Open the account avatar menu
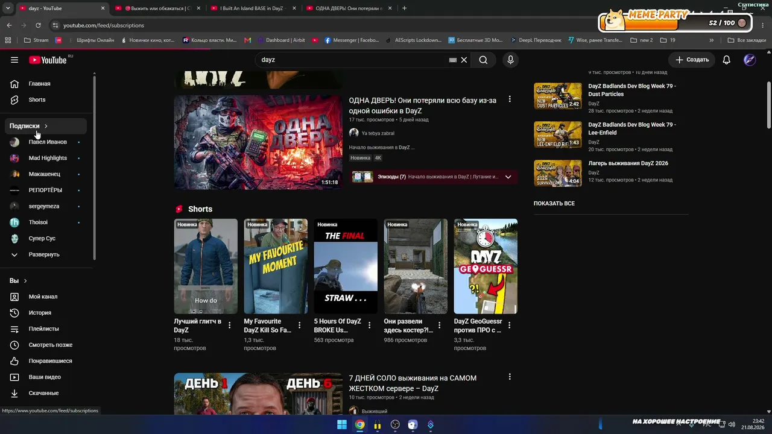This screenshot has height=434, width=772. [x=750, y=60]
